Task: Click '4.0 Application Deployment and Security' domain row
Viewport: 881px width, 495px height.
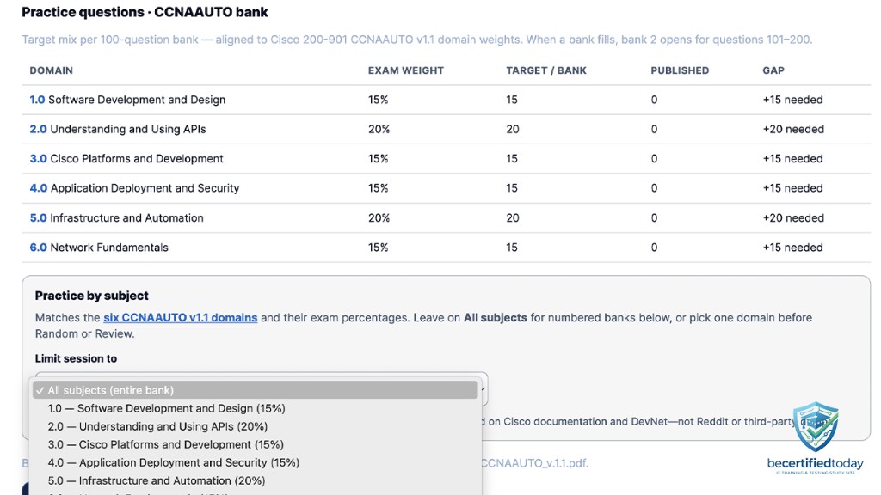Action: [447, 188]
